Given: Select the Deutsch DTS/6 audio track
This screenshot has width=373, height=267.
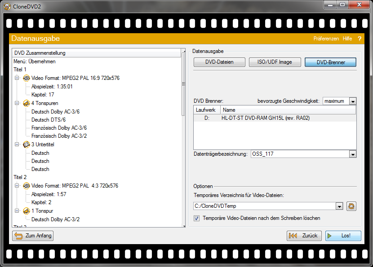Looking at the screenshot, I should (49, 120).
